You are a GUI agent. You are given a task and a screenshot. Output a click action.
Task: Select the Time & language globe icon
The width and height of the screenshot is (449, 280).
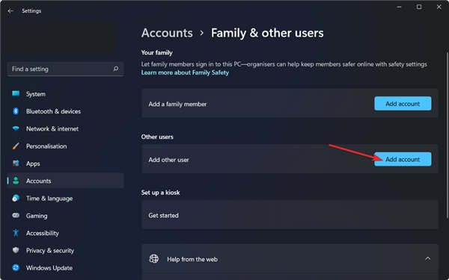(16, 198)
